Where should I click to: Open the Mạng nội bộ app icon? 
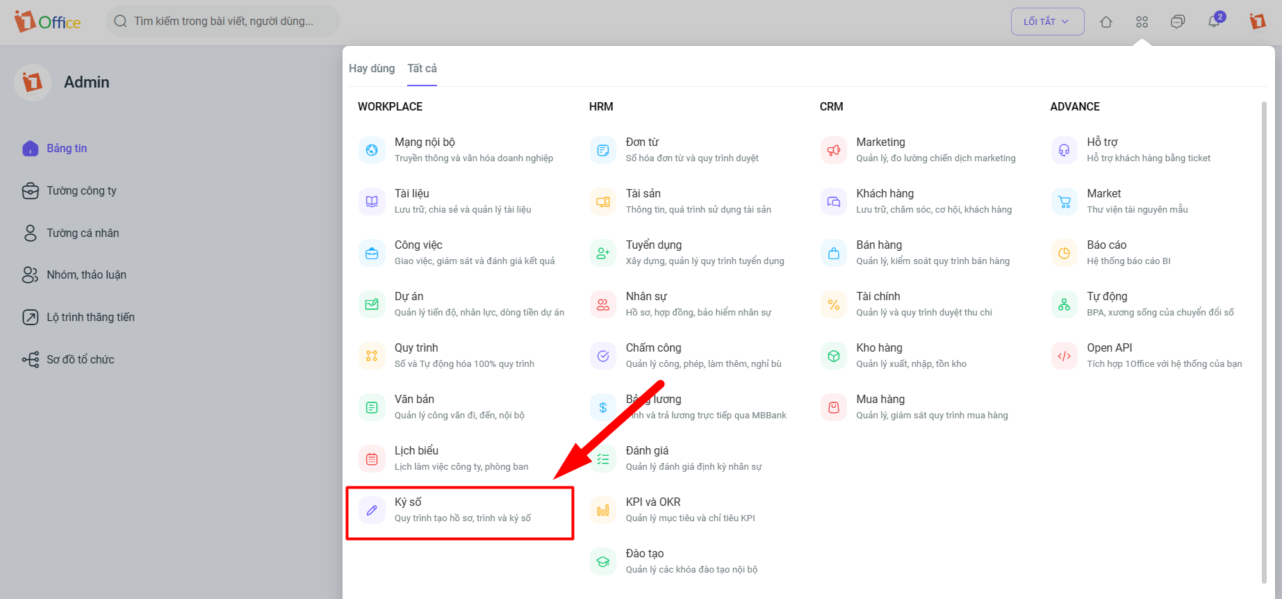(x=372, y=150)
